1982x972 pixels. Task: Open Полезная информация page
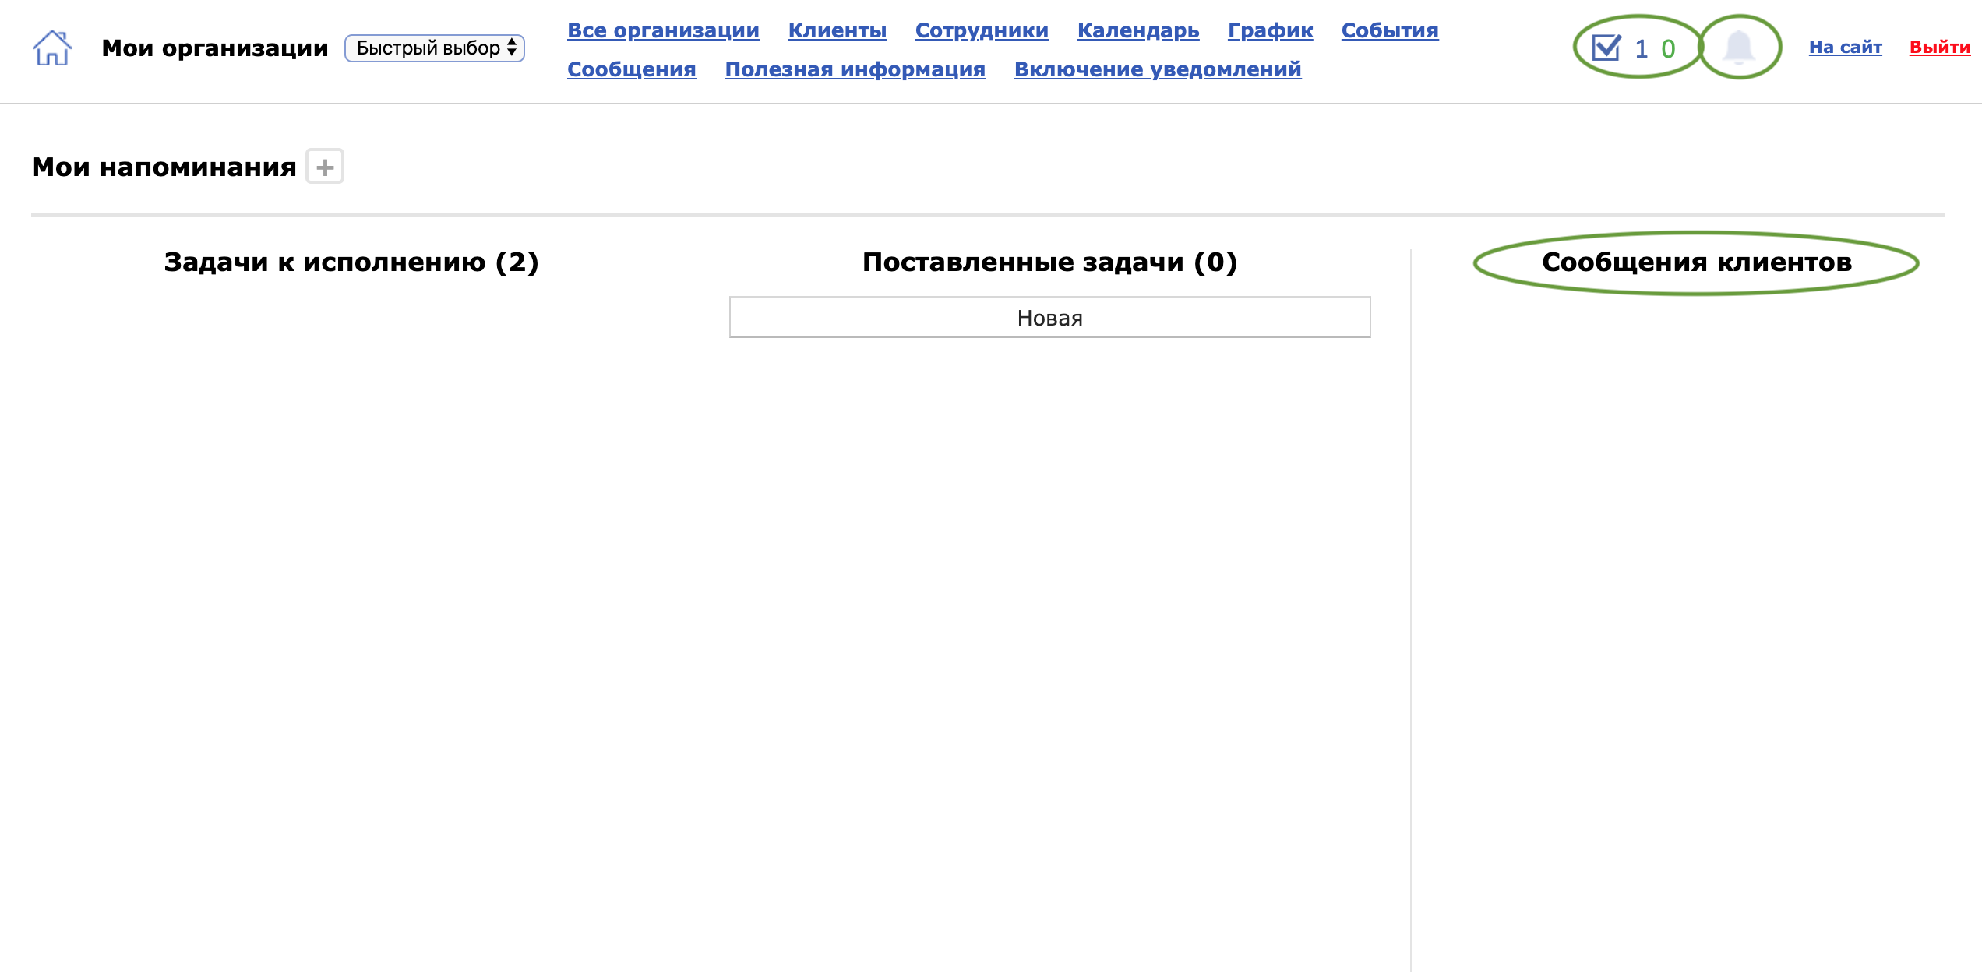click(855, 69)
